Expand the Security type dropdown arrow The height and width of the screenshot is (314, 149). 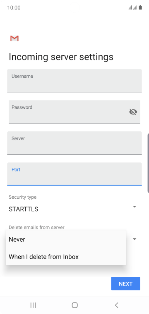tap(135, 207)
